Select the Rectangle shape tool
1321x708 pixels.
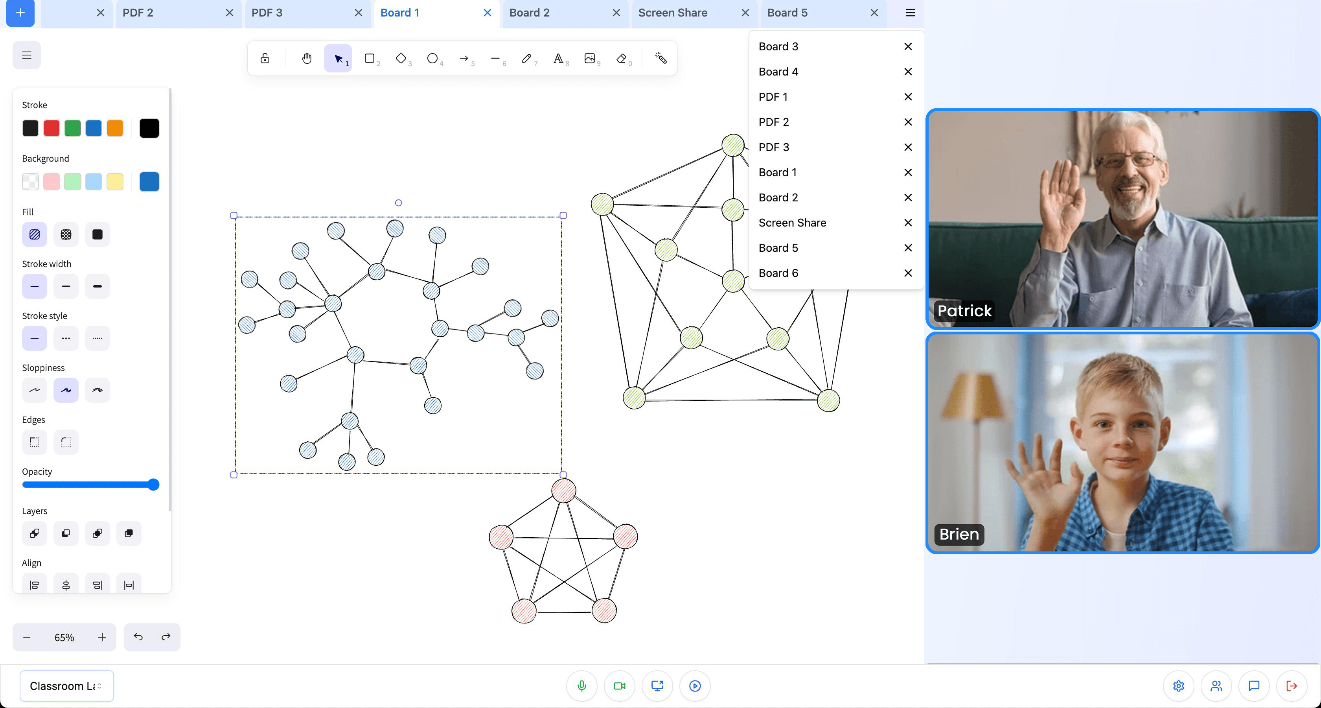(x=370, y=59)
